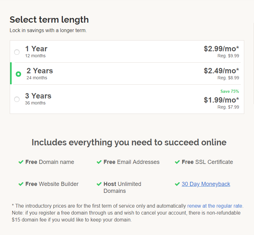Choose the 3 Years radio option
This screenshot has width=254, height=235.
point(17,99)
